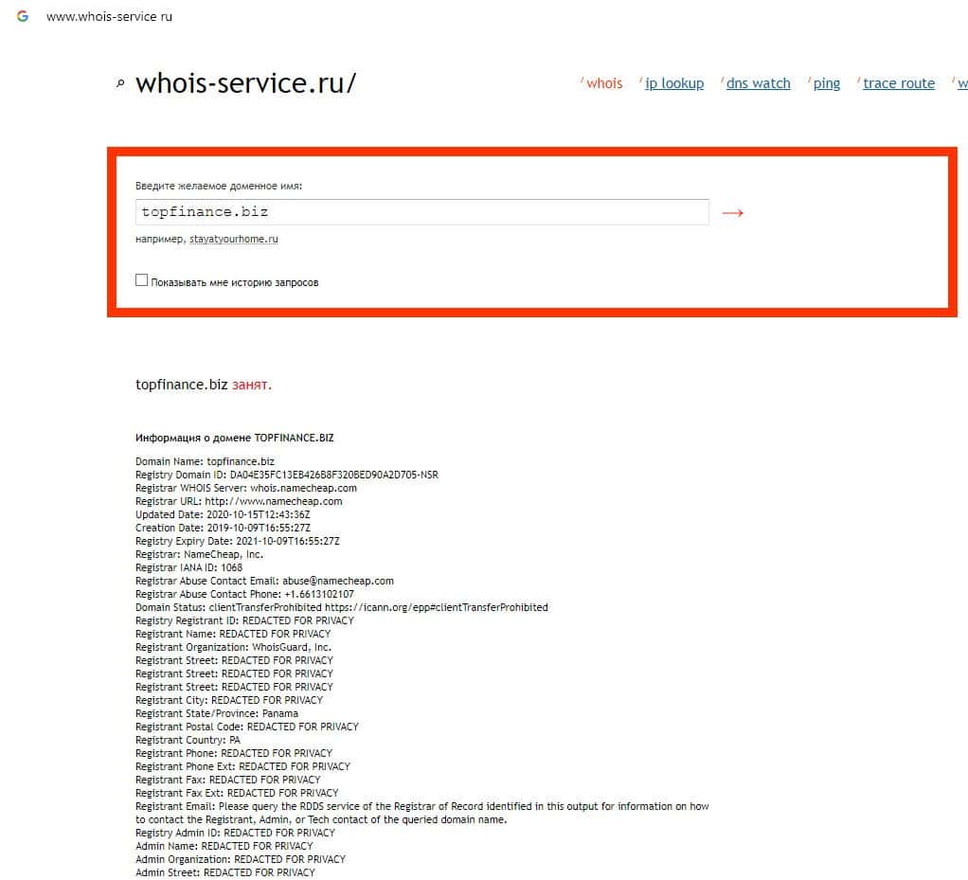
Task: Select the 'Registrant City' line
Action: point(229,701)
